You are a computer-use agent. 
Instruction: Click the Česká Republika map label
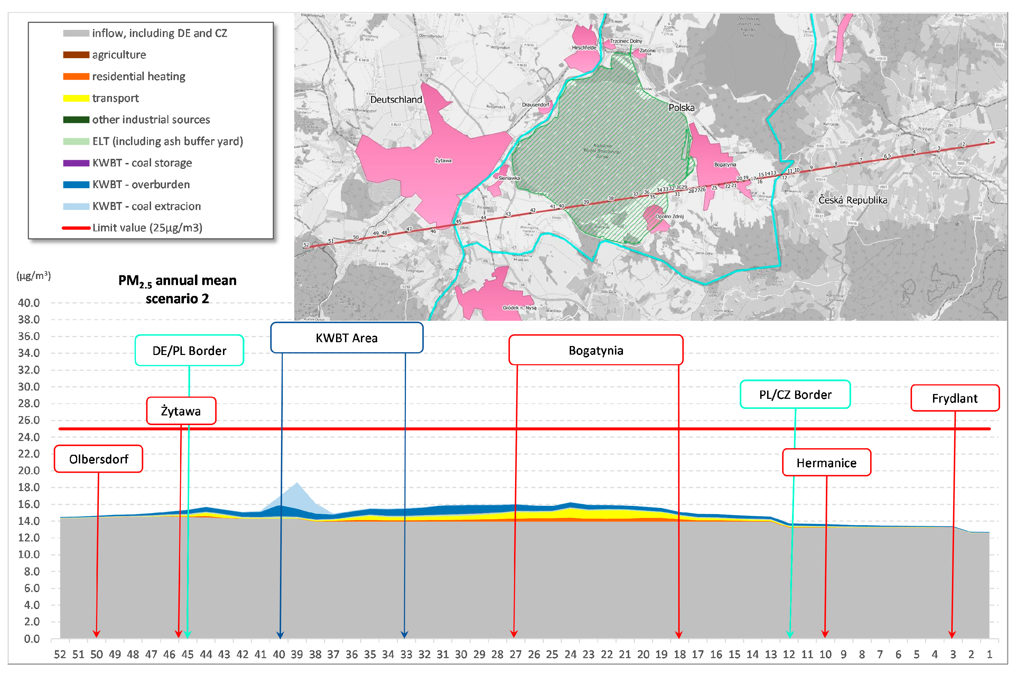(x=852, y=200)
